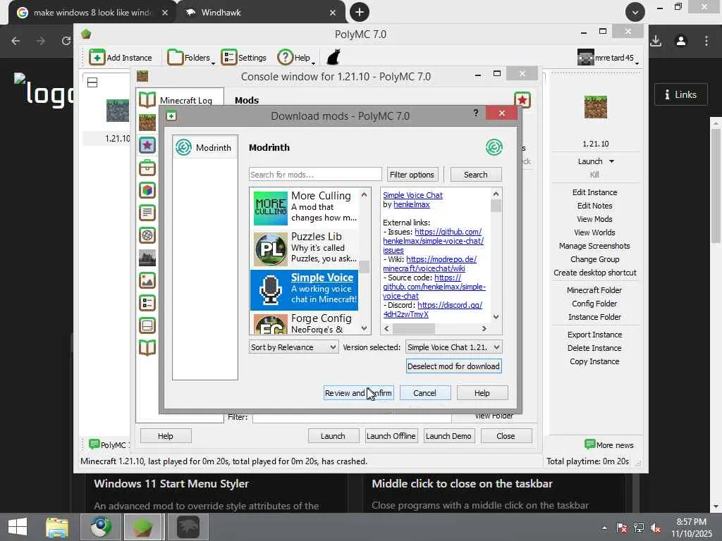
Task: Select the 1.21.10 instance in main list
Action: [x=118, y=120]
